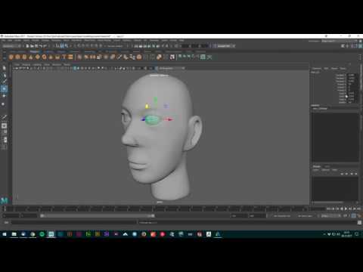Go to end of playback range
Viewport: 363px width, 272px height.
coord(359,209)
